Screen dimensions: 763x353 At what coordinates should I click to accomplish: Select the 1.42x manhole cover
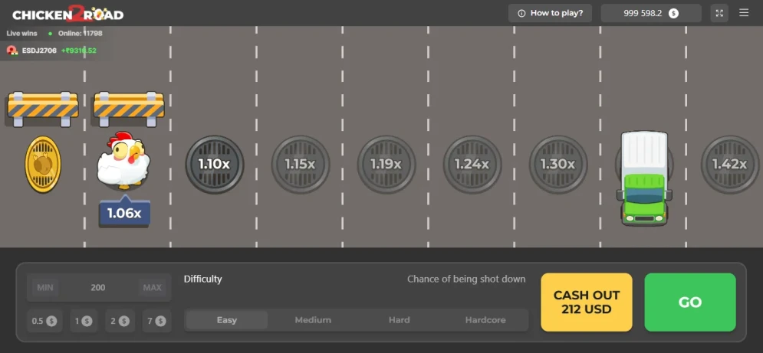[729, 165]
